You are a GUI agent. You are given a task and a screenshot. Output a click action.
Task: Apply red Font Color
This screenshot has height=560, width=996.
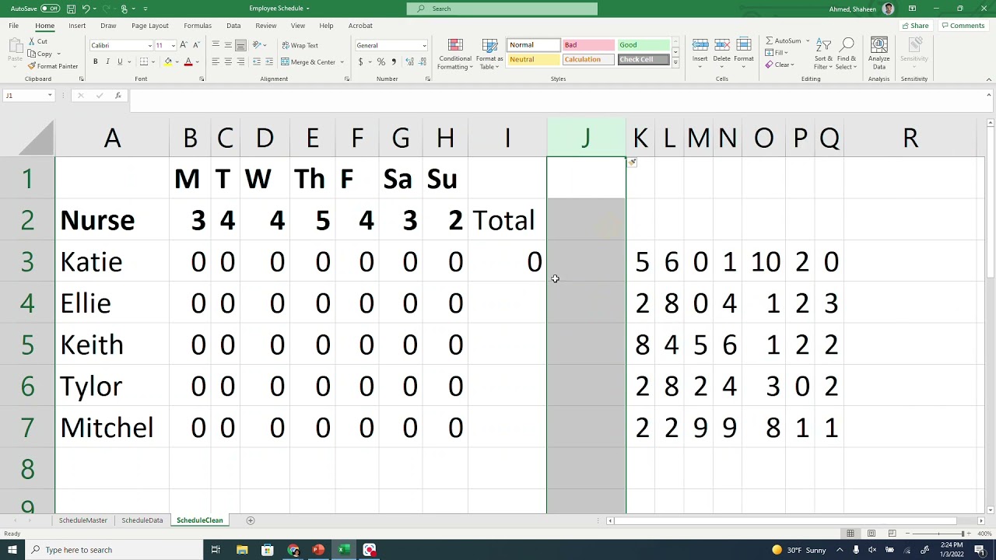[188, 61]
